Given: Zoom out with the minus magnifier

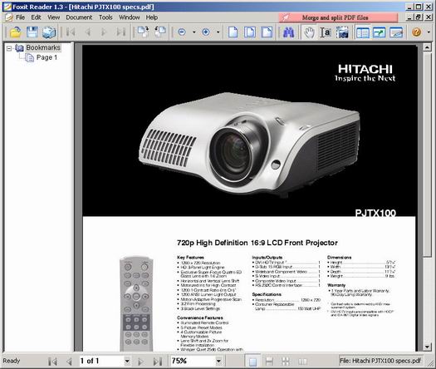Looking at the screenshot, I should 182,32.
